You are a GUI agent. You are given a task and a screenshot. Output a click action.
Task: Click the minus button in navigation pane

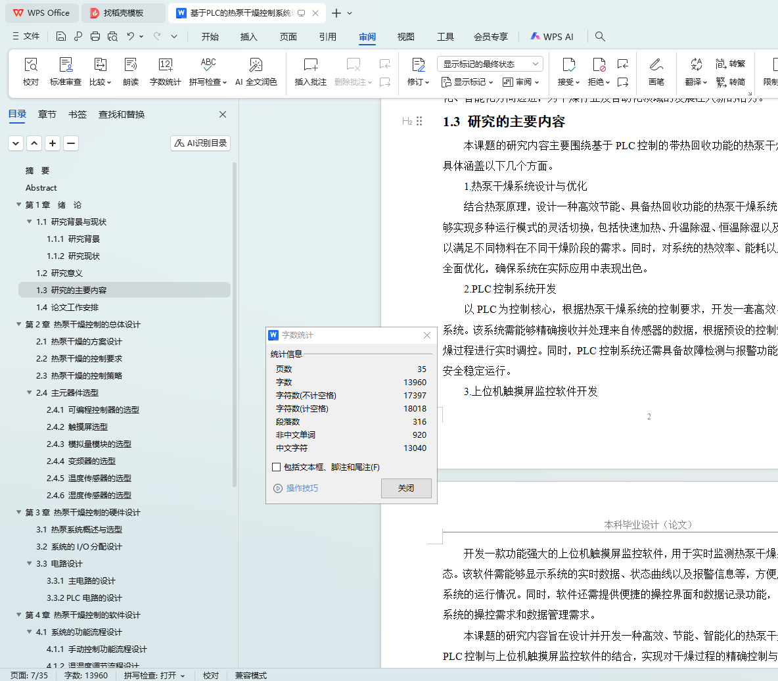click(x=71, y=143)
